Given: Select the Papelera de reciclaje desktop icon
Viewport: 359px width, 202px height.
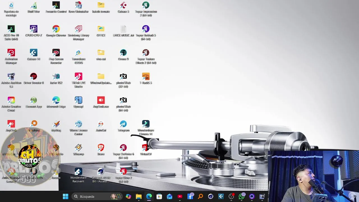Looking at the screenshot, I should (11, 9).
